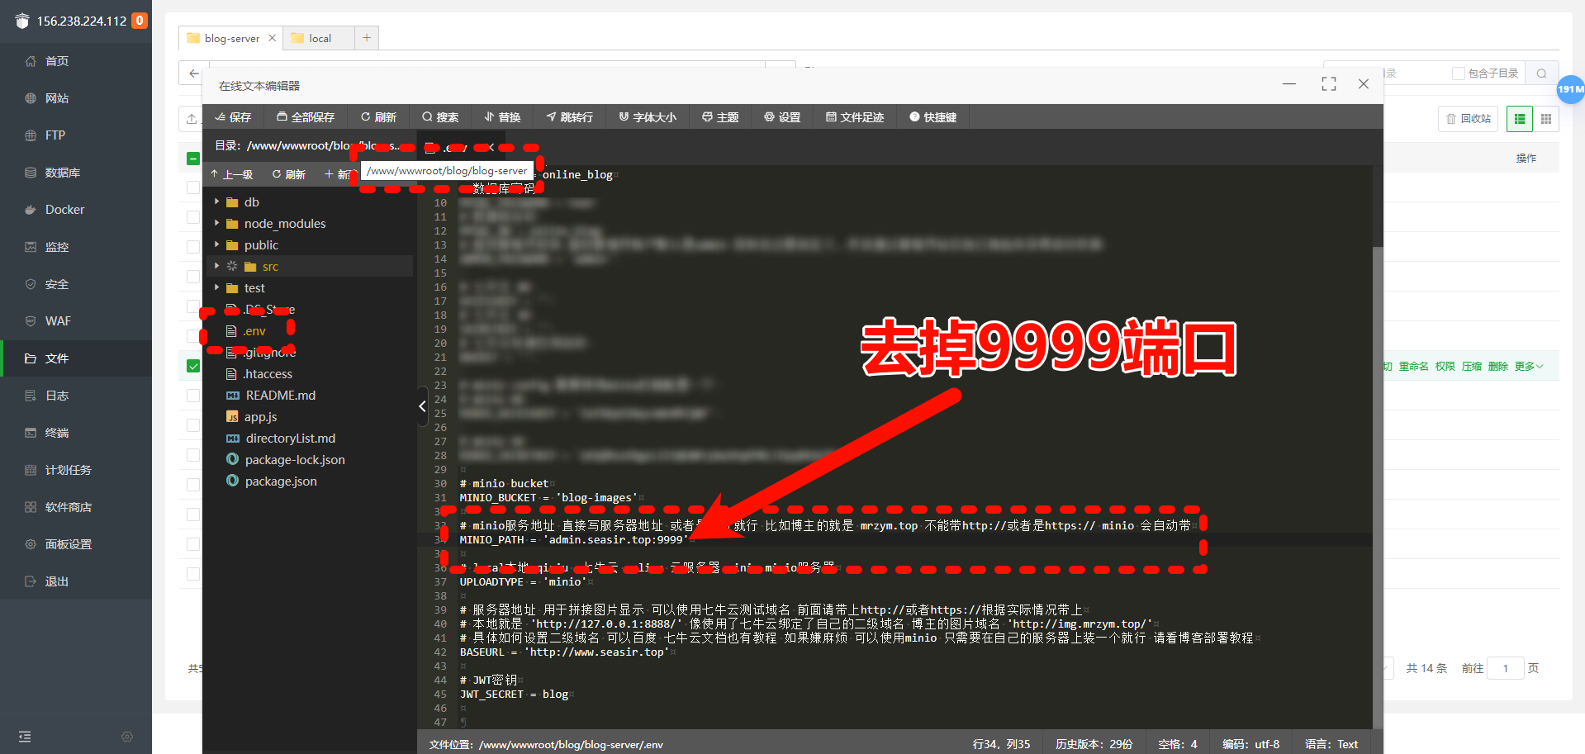Select 文件 in the left sidebar
The height and width of the screenshot is (754, 1585).
point(57,358)
